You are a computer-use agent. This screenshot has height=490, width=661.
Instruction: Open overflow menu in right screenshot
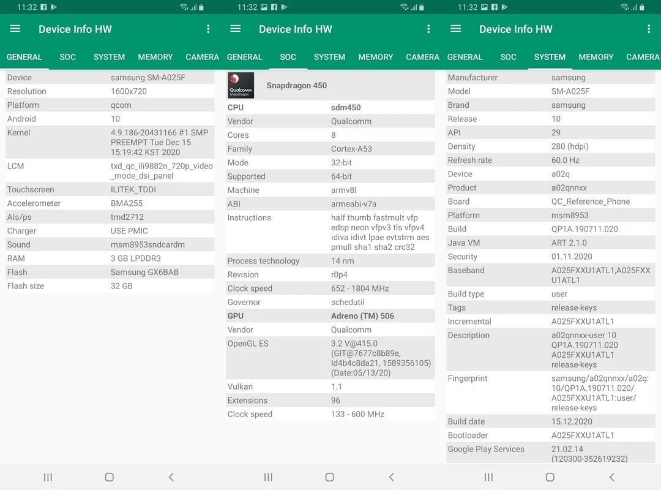[648, 29]
